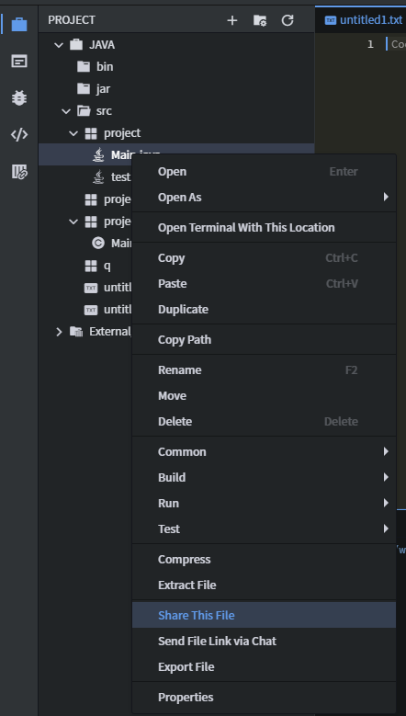Expand the Build submenu
This screenshot has width=406, height=716.
(x=264, y=477)
